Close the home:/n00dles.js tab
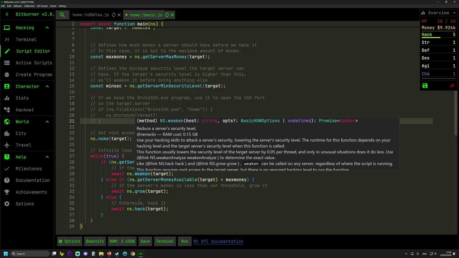 coord(119,15)
